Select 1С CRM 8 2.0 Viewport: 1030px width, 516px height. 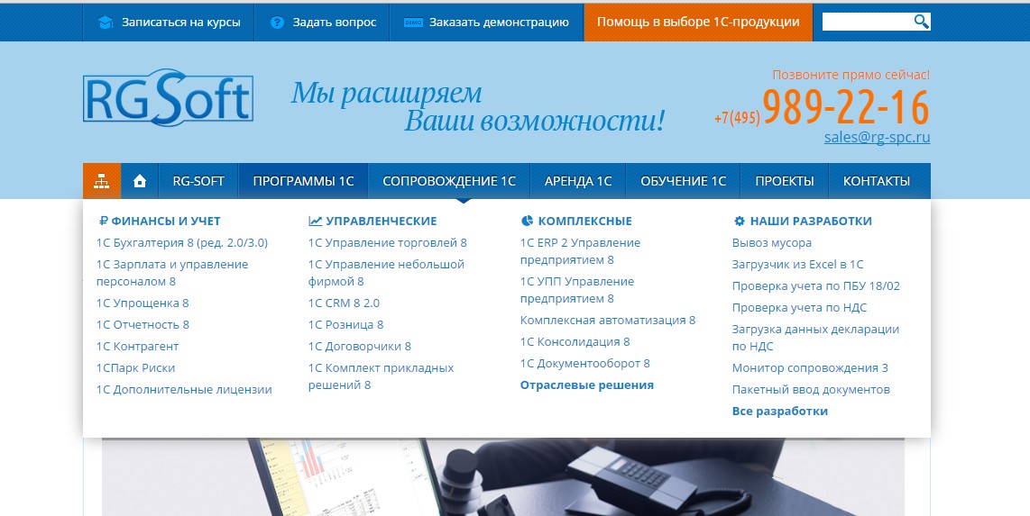[344, 303]
